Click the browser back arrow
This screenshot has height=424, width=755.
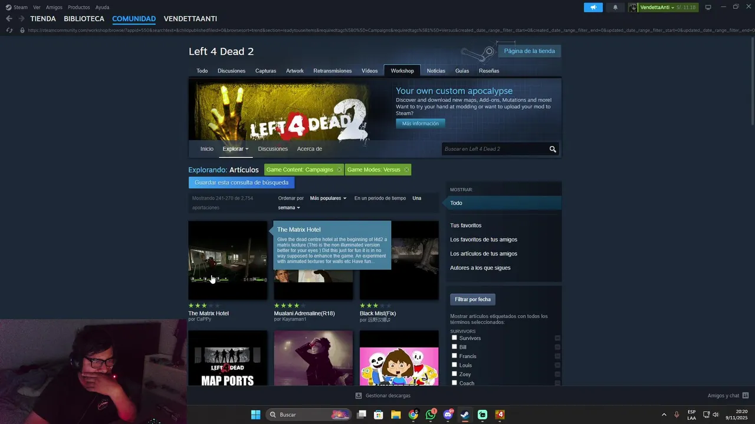[9, 19]
